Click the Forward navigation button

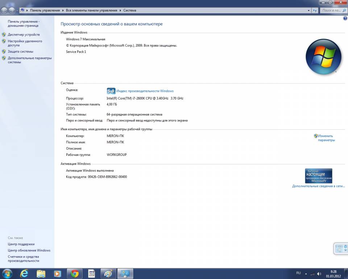[x=12, y=10]
